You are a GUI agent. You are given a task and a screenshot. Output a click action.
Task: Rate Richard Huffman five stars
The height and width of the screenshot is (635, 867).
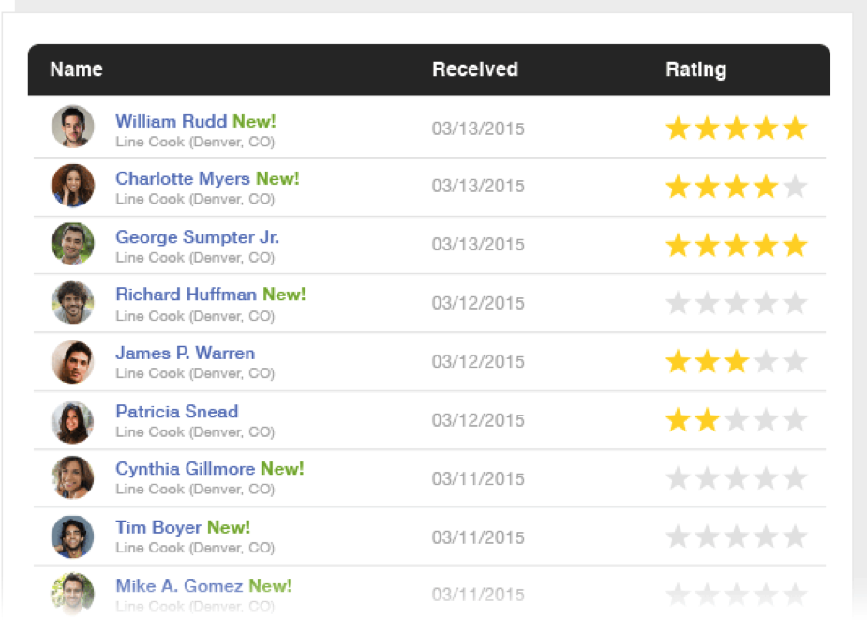(795, 303)
